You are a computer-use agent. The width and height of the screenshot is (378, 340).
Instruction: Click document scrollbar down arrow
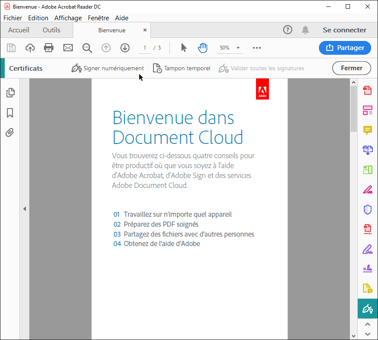point(353,336)
